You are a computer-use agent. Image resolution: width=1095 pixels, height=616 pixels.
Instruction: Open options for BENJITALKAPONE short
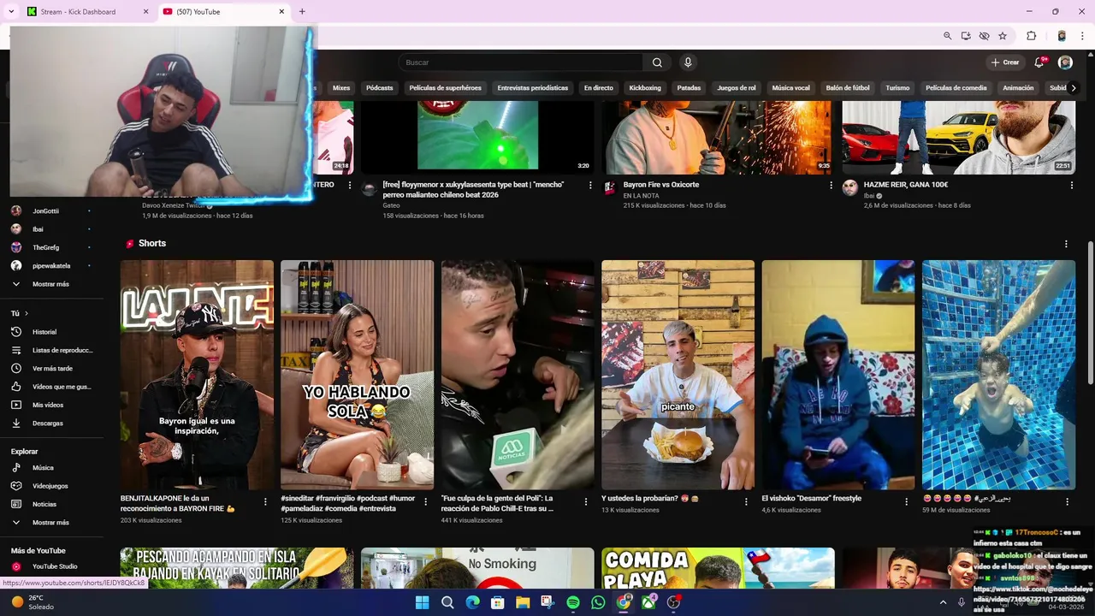265,502
